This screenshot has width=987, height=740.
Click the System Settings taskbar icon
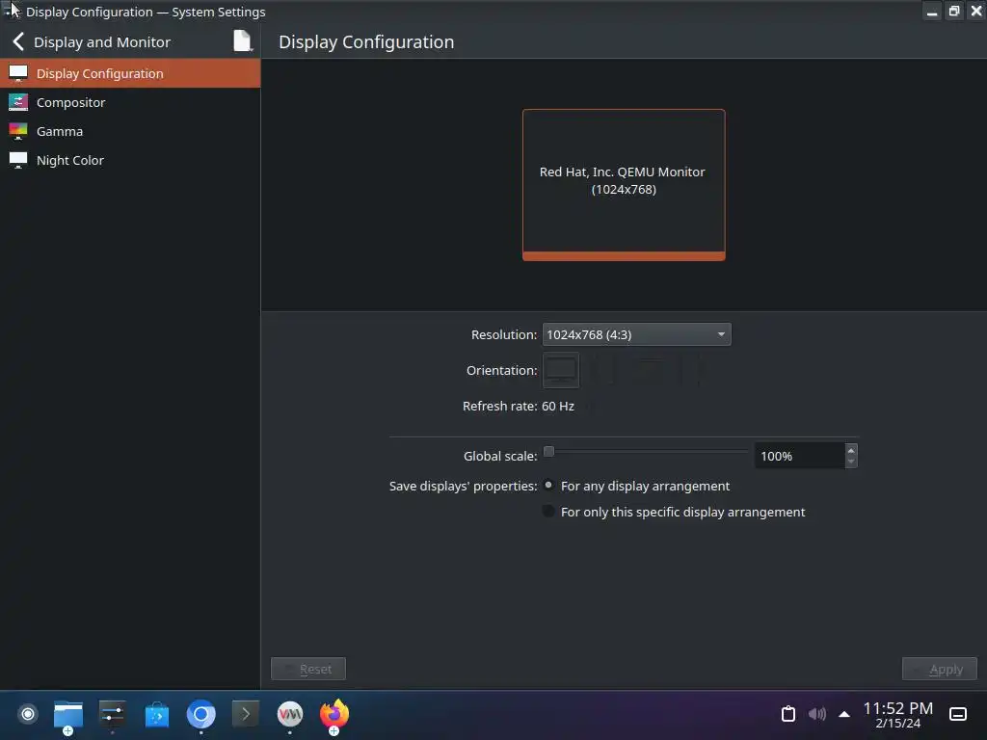[113, 716]
